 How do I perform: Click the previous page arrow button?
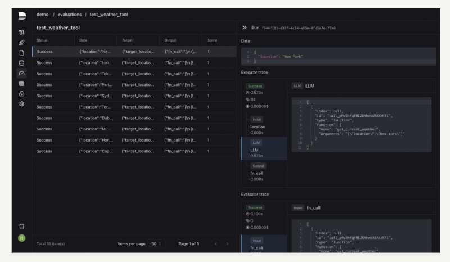click(x=215, y=243)
